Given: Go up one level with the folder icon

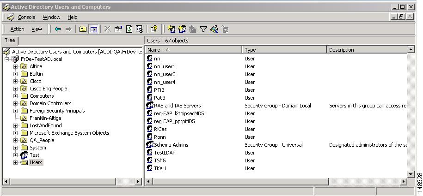Looking at the screenshot, I should (x=83, y=29).
